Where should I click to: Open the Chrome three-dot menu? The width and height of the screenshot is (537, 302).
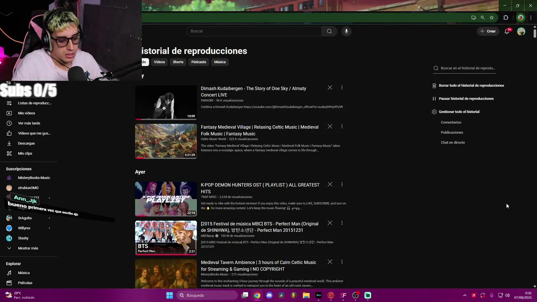coord(531,18)
